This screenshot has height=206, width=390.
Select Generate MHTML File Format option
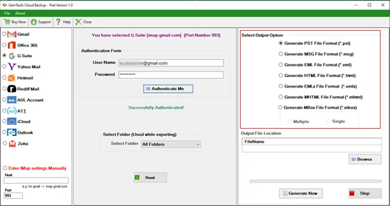(281, 97)
